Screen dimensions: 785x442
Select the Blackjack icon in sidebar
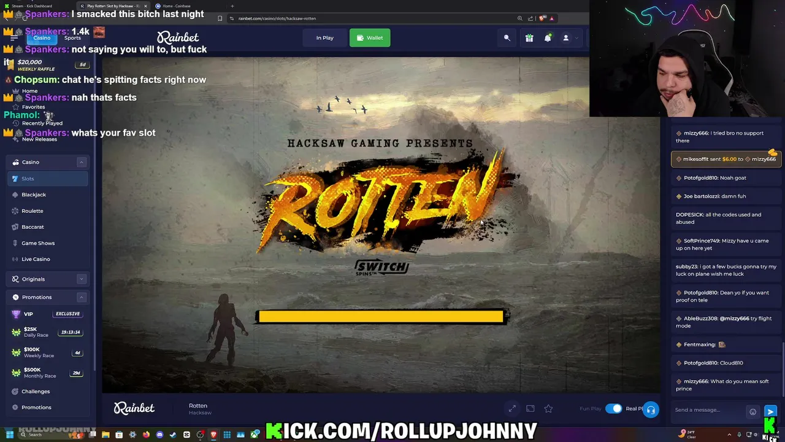(x=15, y=195)
